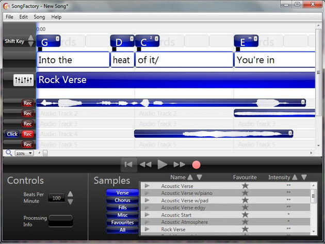Open the Help menu
325x244 pixels.
pos(56,17)
